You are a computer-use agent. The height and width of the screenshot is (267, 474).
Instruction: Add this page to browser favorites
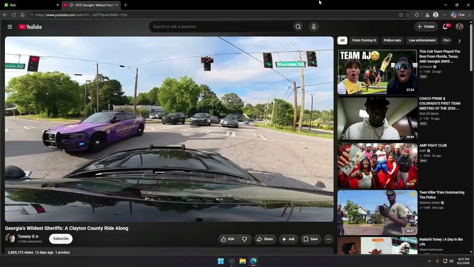[408, 15]
